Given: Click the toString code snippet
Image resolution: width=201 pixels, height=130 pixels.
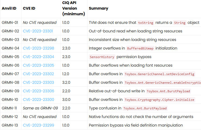Looking at the screenshot, I should coord(146,23).
